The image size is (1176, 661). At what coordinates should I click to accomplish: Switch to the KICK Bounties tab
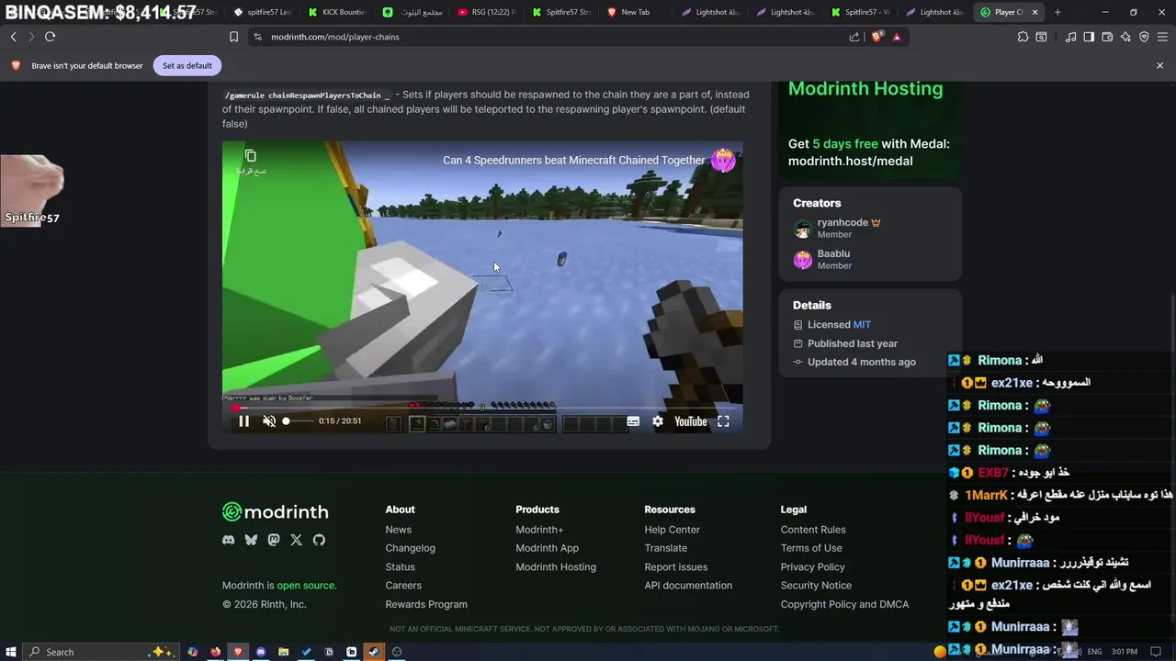click(x=336, y=12)
